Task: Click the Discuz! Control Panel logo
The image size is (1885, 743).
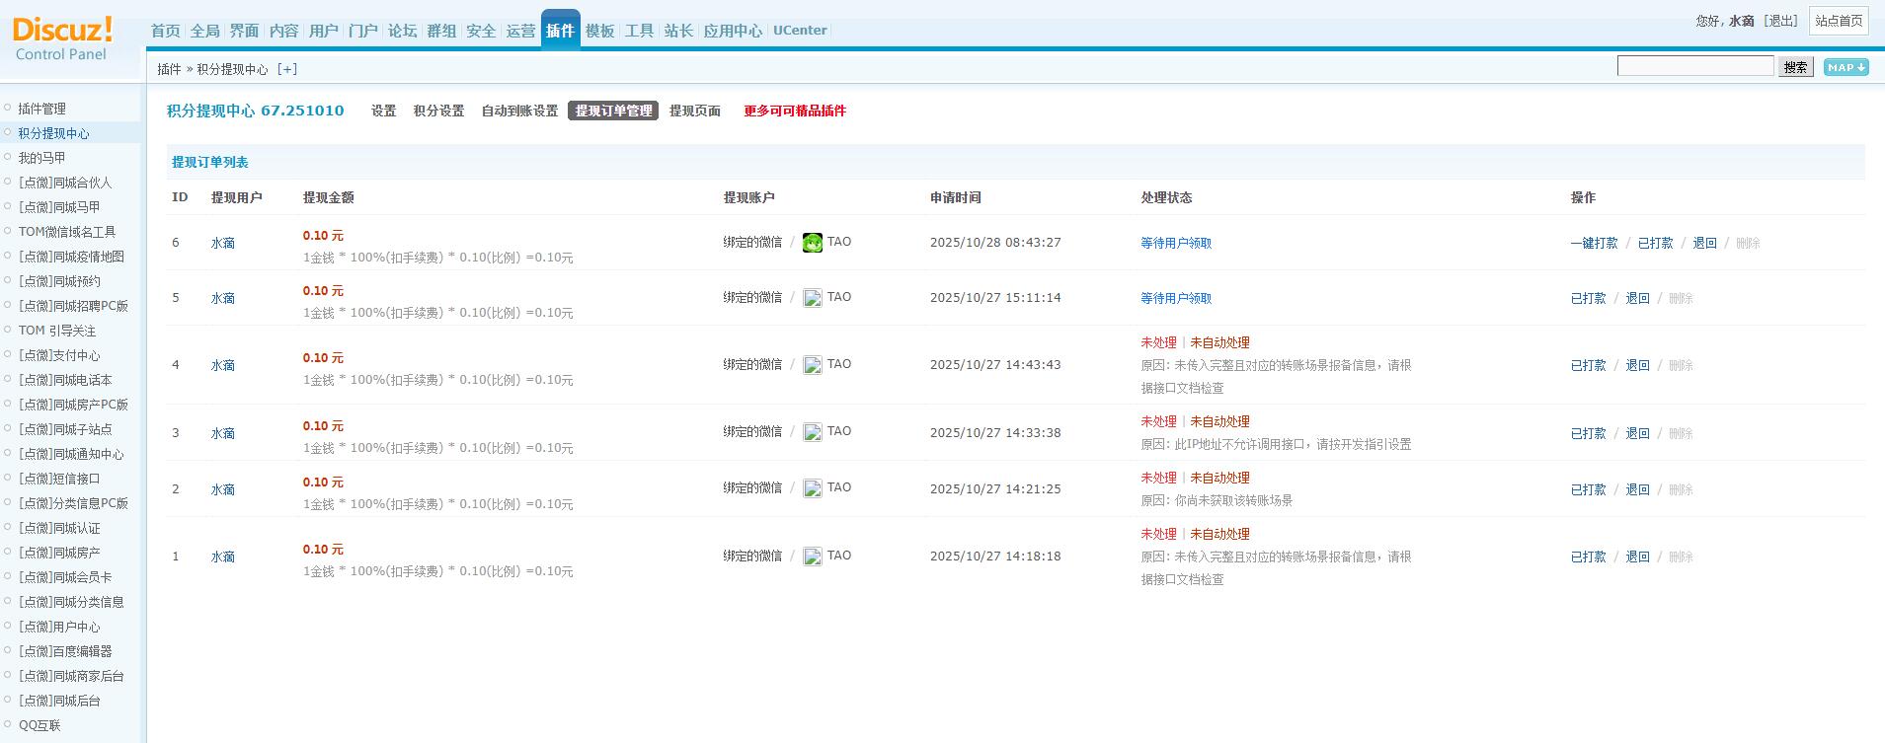Action: tap(62, 39)
